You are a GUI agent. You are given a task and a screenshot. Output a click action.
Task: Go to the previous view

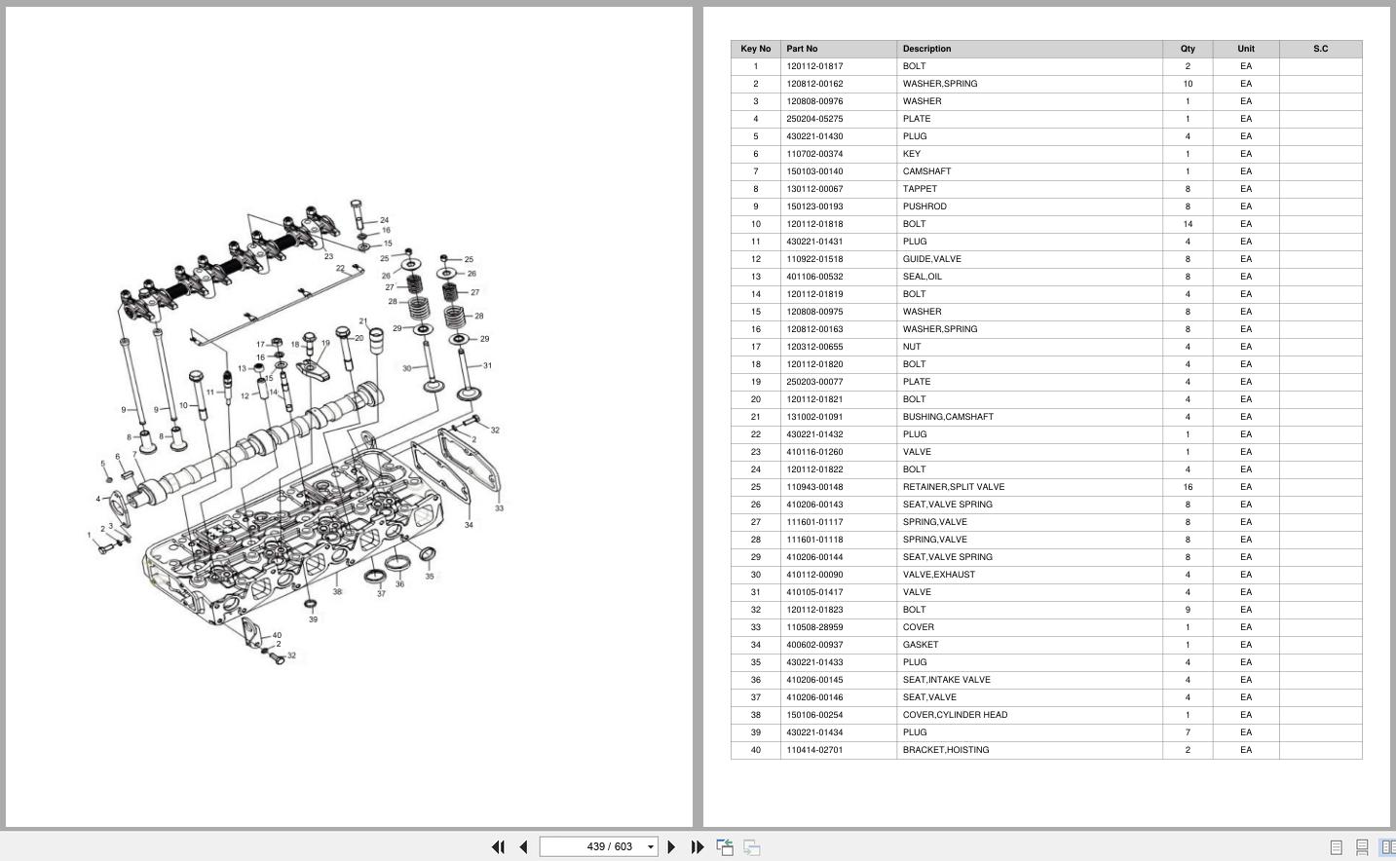(725, 847)
